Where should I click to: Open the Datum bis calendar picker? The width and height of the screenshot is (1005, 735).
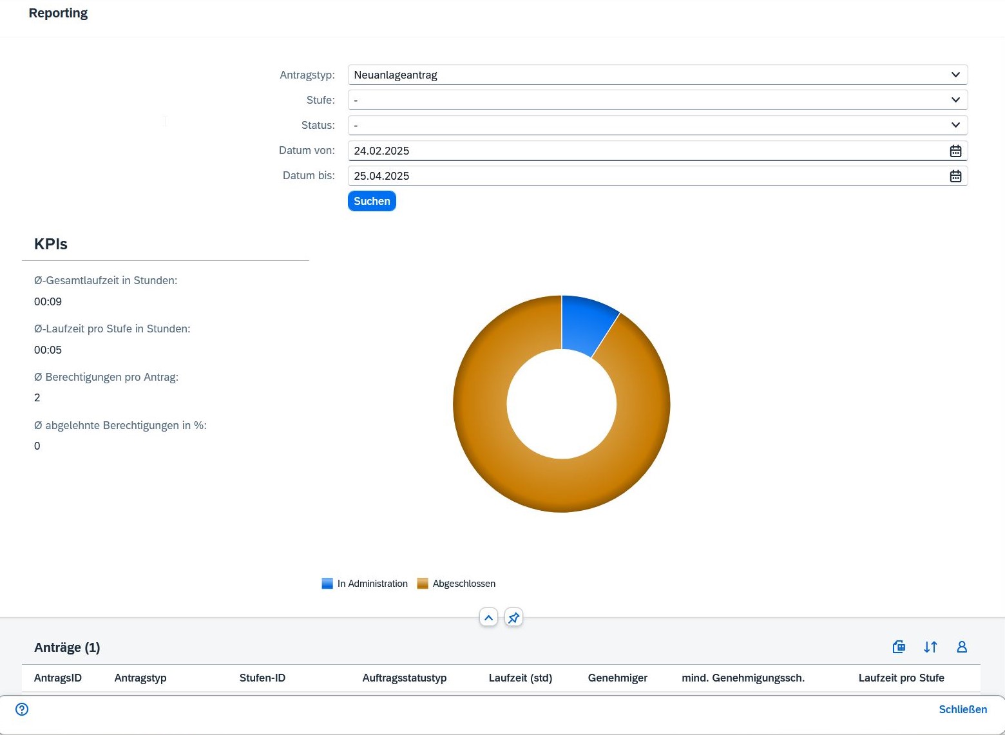(955, 176)
